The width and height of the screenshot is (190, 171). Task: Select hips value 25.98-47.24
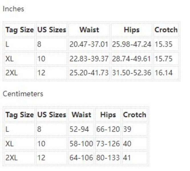click(132, 44)
